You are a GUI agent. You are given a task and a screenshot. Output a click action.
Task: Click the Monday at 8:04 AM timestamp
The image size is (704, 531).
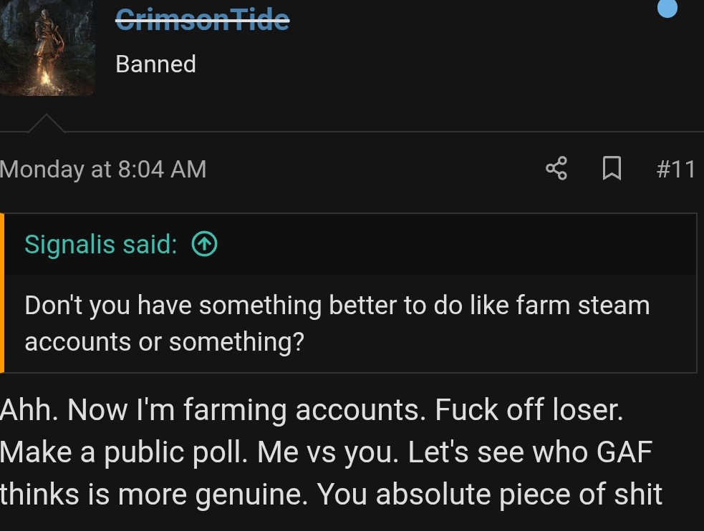(103, 169)
